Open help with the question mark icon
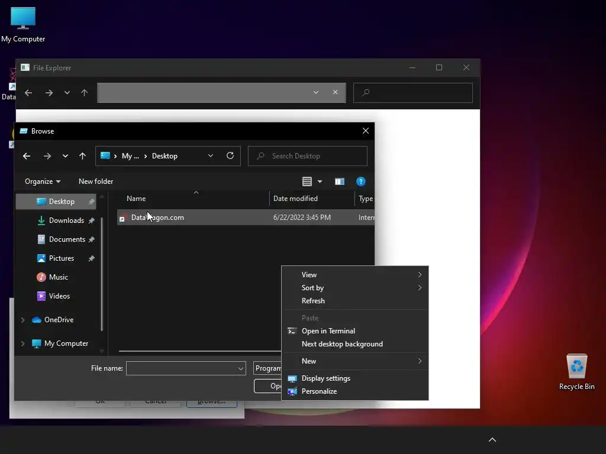Viewport: 606px width, 454px height. (360, 181)
